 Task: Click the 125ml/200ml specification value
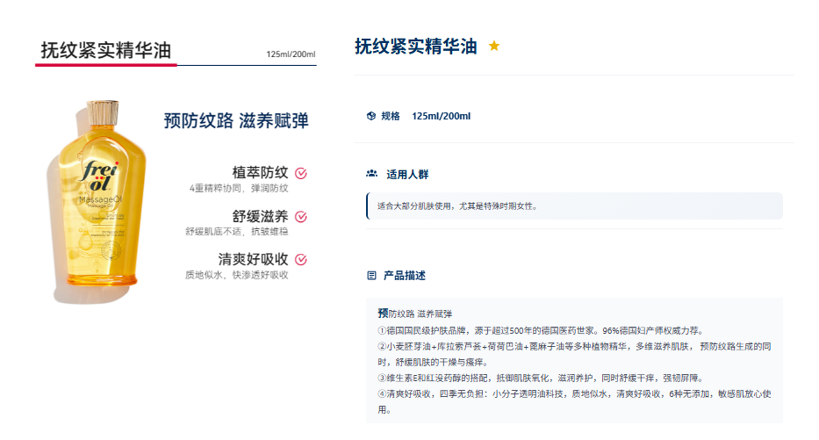441,116
